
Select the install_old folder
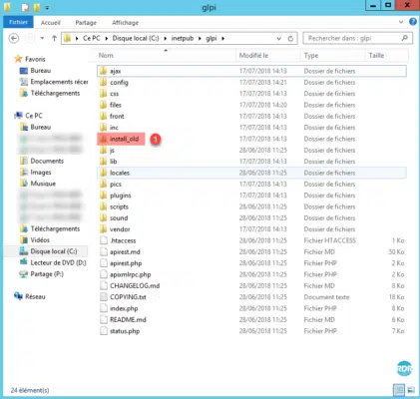(x=121, y=139)
